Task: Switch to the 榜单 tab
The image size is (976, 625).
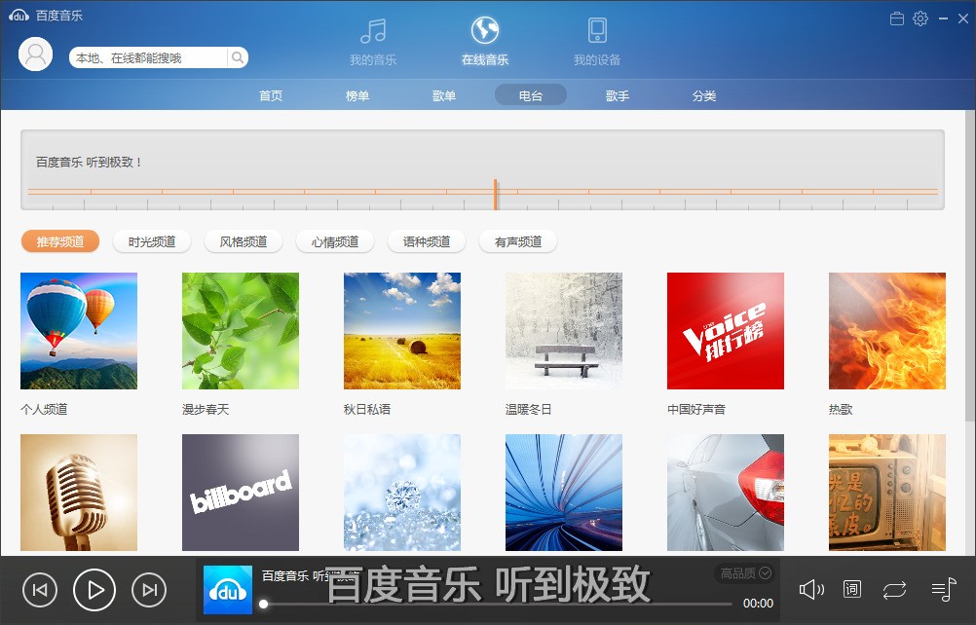Action: [357, 95]
